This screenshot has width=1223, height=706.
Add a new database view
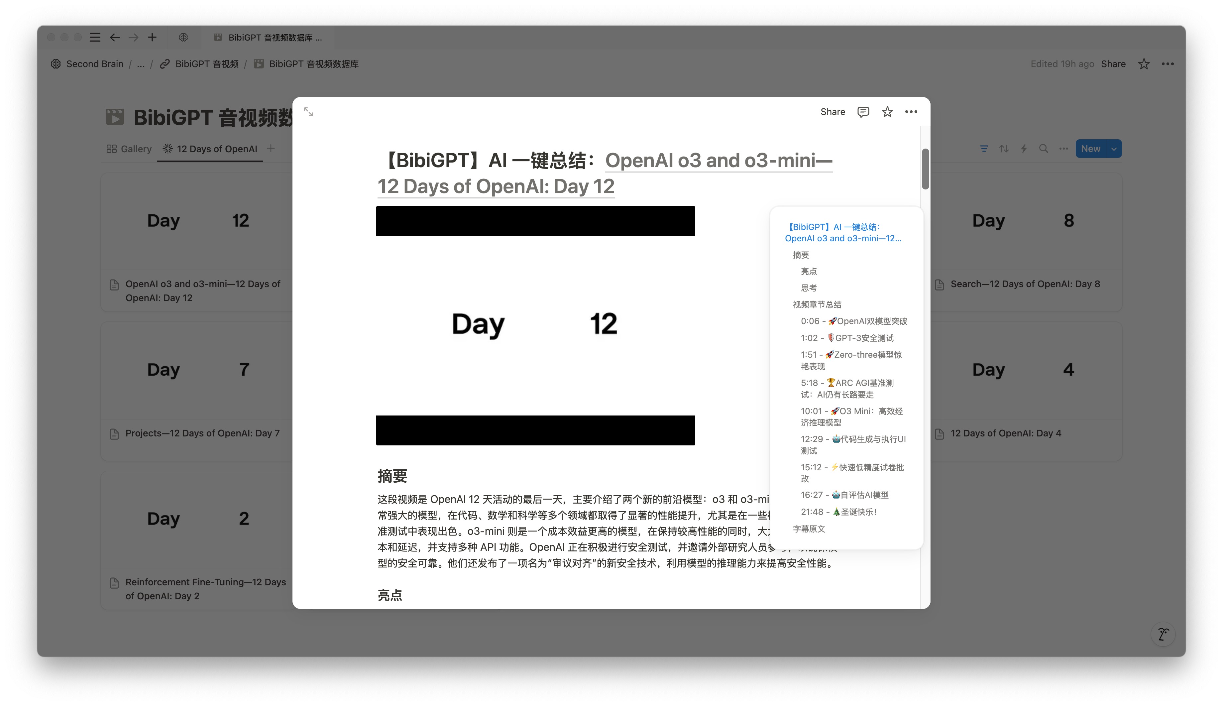271,148
